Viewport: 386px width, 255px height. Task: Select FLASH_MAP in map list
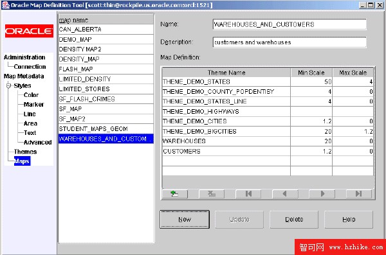point(106,69)
